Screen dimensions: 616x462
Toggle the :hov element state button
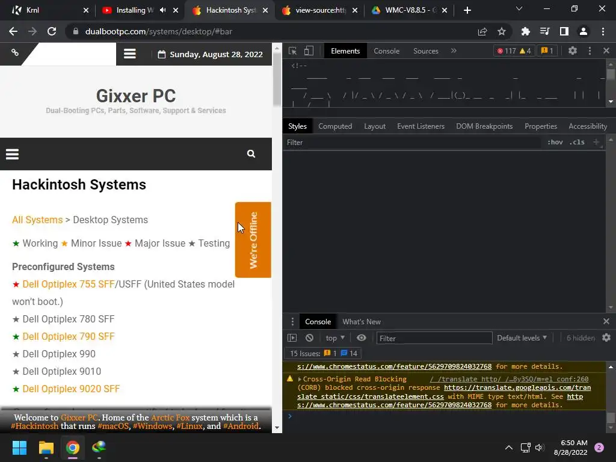click(x=555, y=142)
